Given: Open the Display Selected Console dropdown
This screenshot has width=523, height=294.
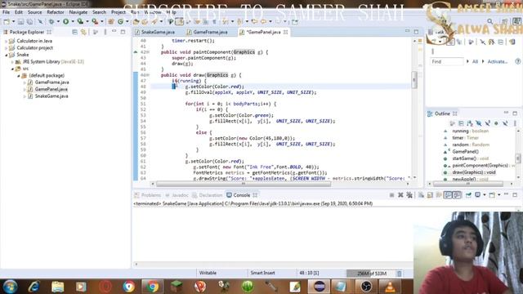Looking at the screenshot, I should click(484, 195).
